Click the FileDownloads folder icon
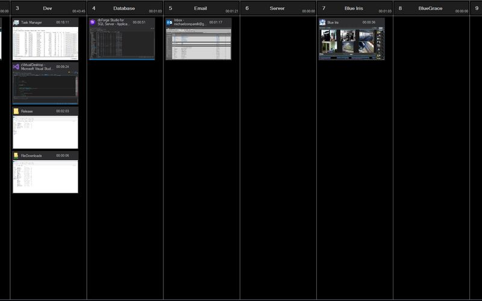Image resolution: width=482 pixels, height=301 pixels. coord(16,156)
